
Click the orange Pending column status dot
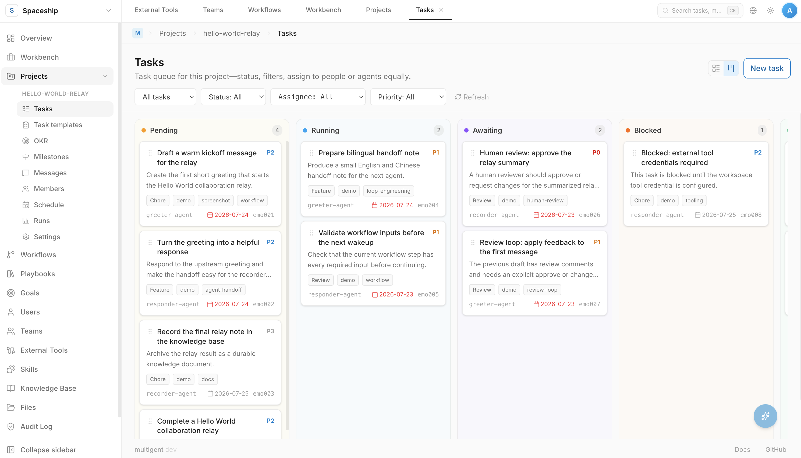pos(144,130)
